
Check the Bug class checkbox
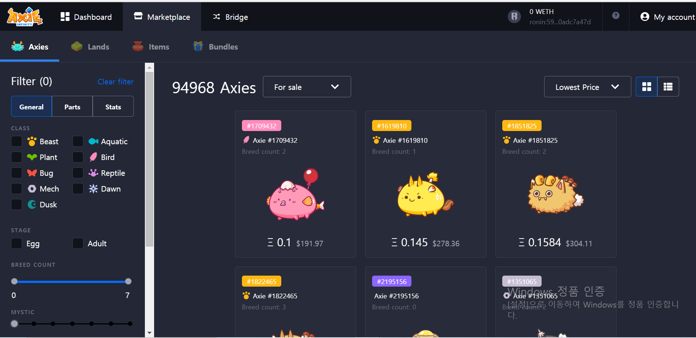(x=17, y=173)
